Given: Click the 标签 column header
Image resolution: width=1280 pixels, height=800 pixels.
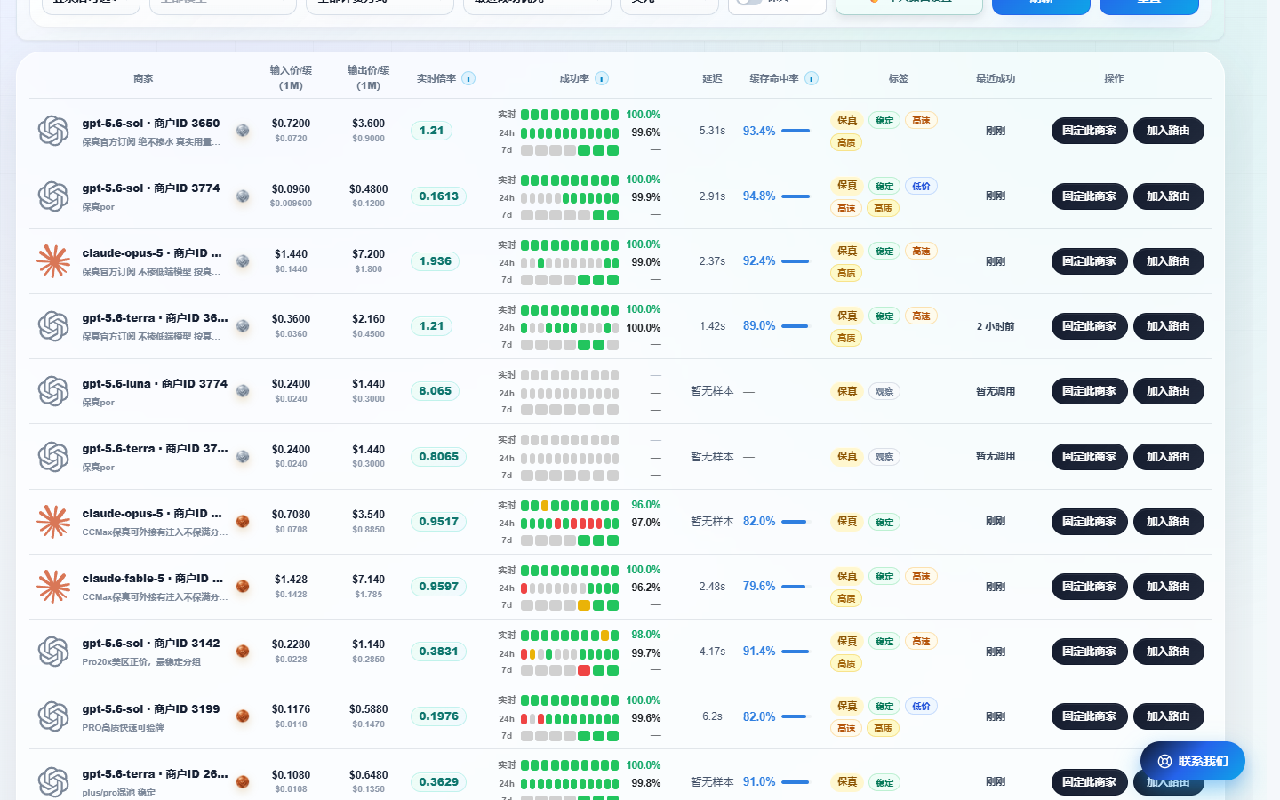Looking at the screenshot, I should click(899, 78).
